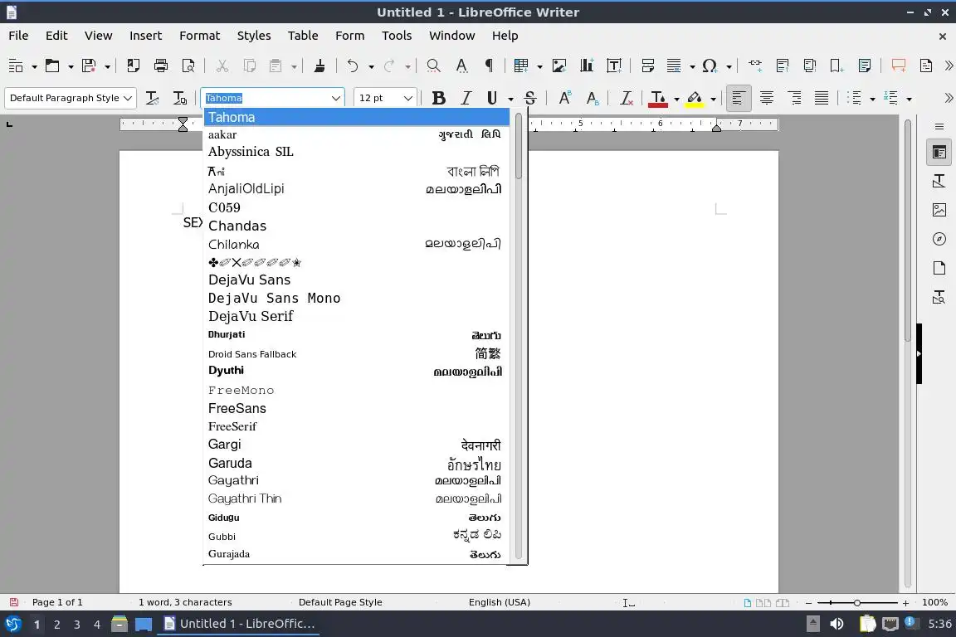
Task: Pick the Garuda font entry
Action: 356,464
